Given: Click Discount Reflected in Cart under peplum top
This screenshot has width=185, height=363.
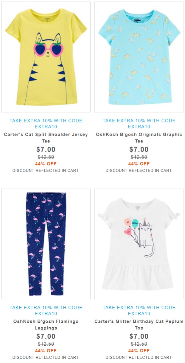Looking at the screenshot, I should tap(139, 357).
